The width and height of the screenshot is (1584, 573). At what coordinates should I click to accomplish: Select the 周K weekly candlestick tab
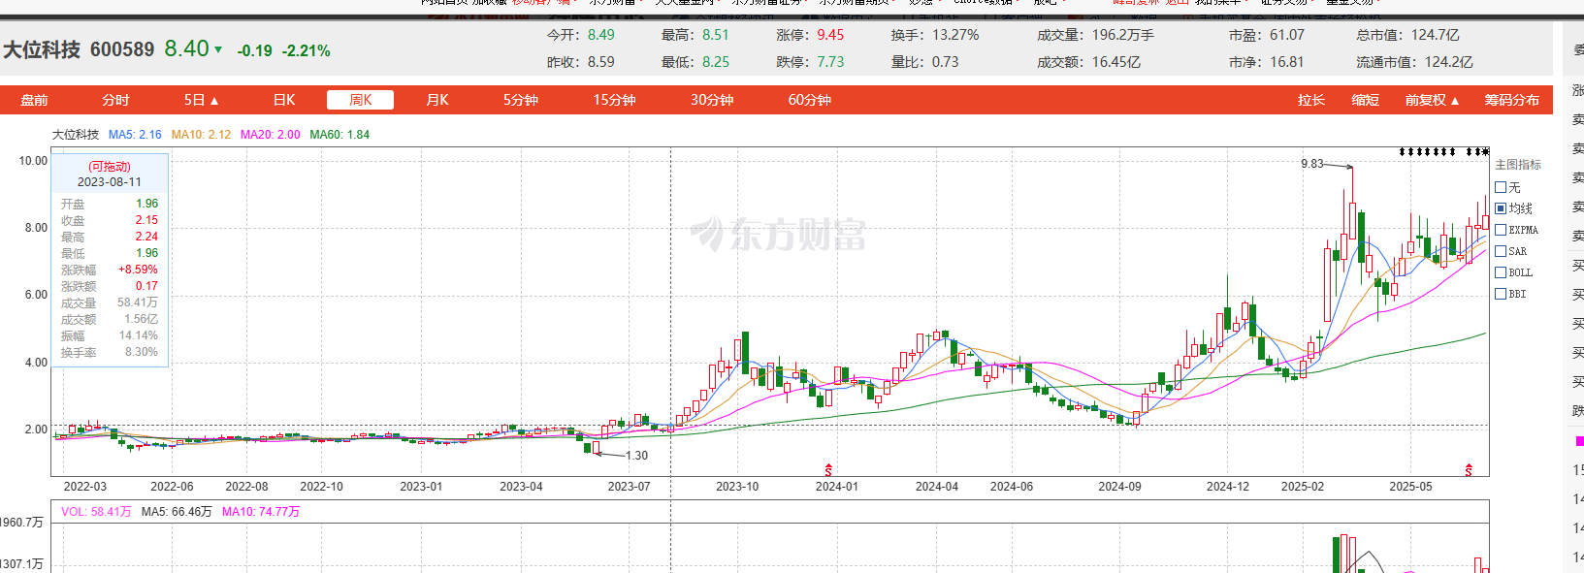360,100
